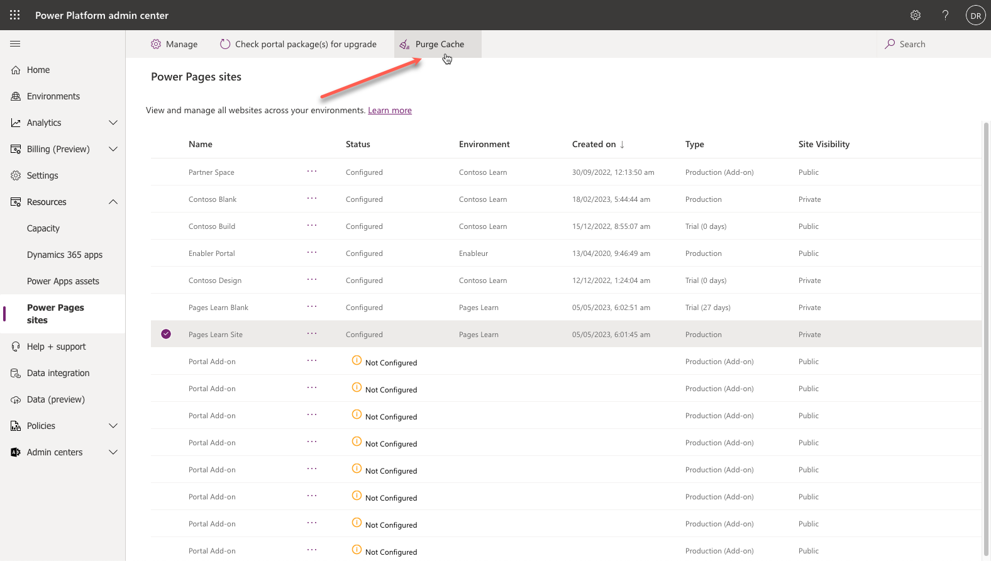Click the Purge Cache broom icon
Image resolution: width=991 pixels, height=561 pixels.
click(x=404, y=44)
